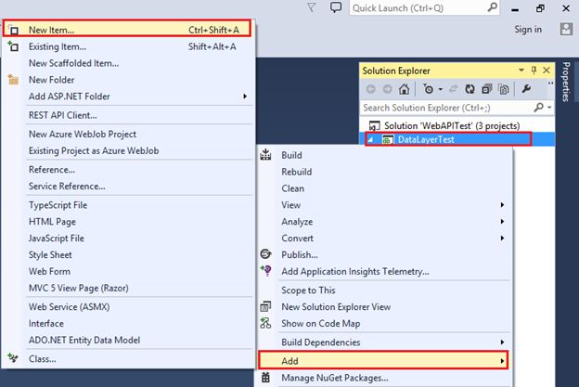The image size is (579, 387).
Task: Click the Quick Launch magnifier icon
Action: tap(492, 7)
